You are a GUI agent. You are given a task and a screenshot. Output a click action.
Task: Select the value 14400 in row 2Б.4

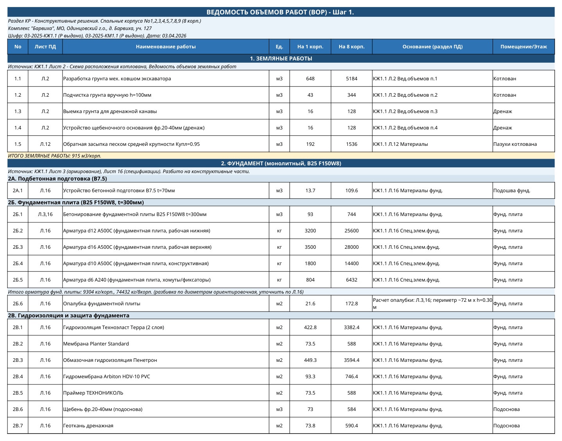click(352, 263)
